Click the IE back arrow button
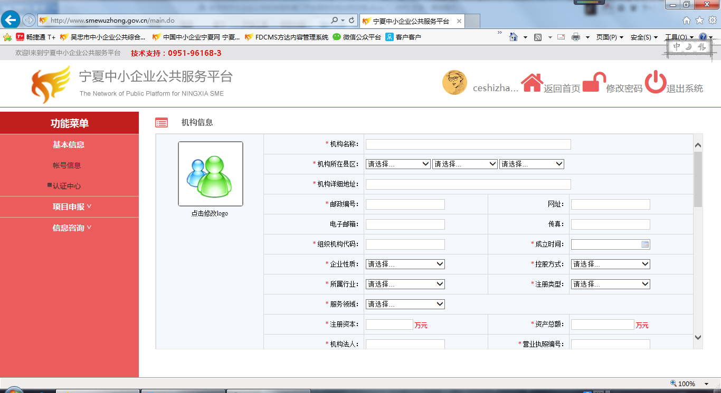Viewport: 721px width, 393px height. pyautogui.click(x=10, y=21)
